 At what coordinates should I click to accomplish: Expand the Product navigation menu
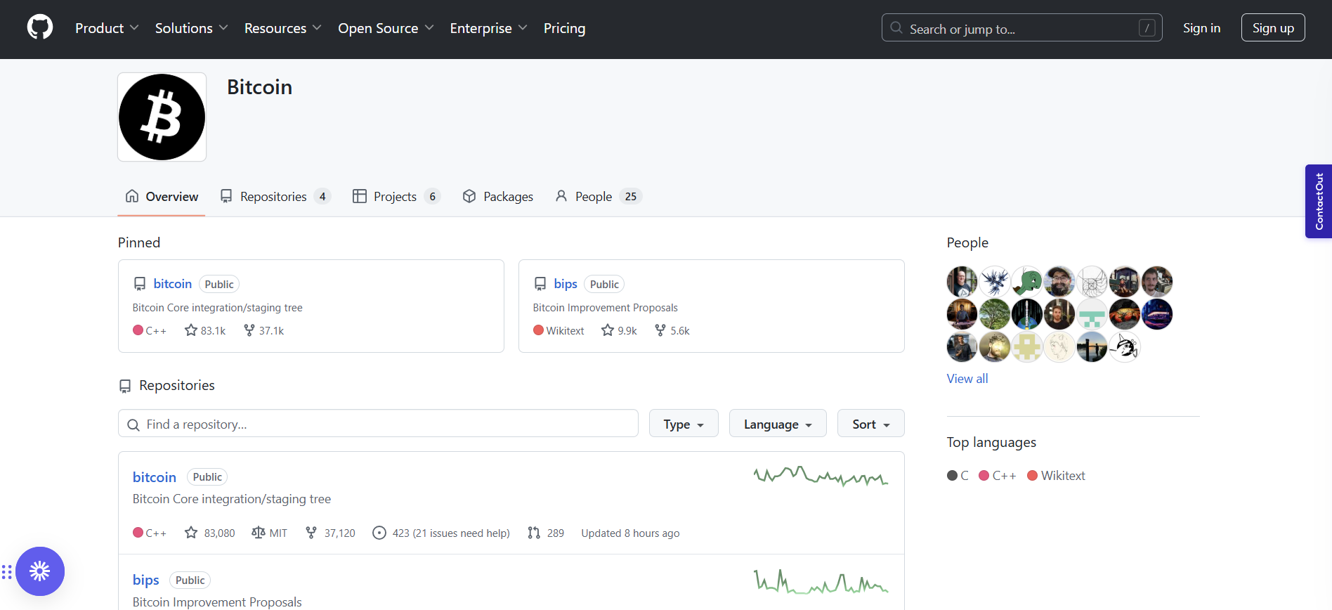pos(106,28)
